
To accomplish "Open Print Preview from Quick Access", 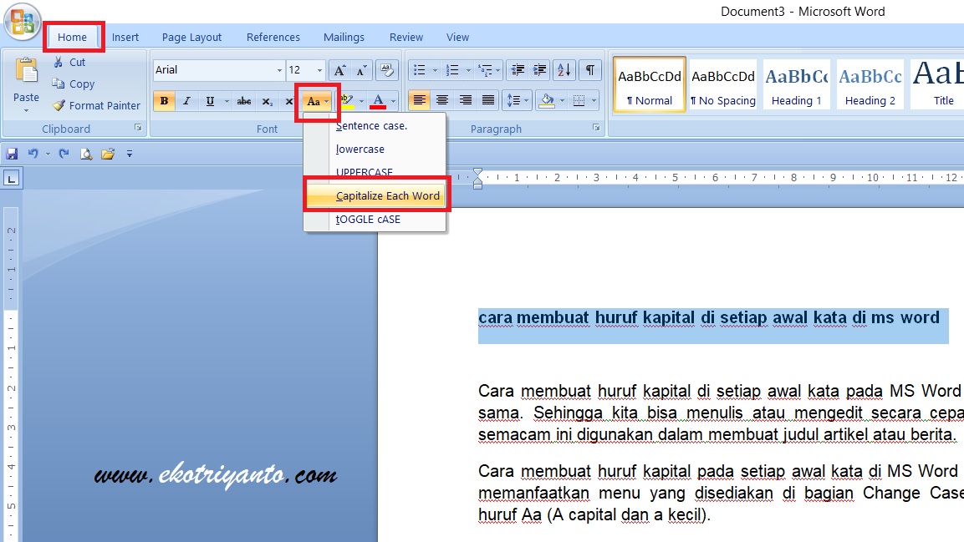I will 86,154.
